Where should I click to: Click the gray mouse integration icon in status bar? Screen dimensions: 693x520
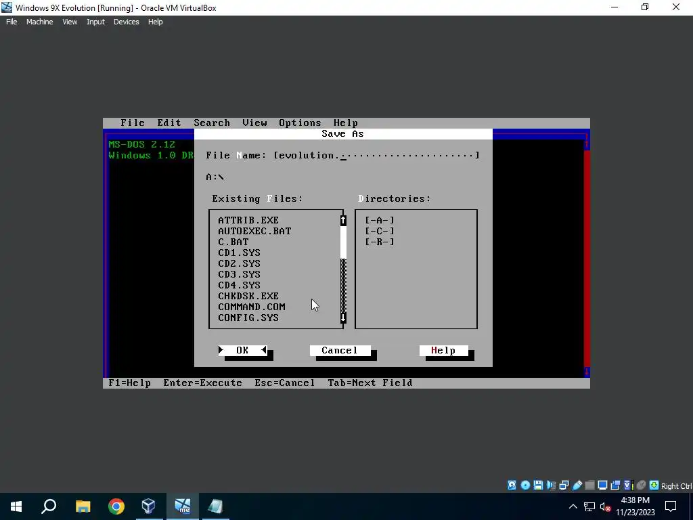click(642, 485)
